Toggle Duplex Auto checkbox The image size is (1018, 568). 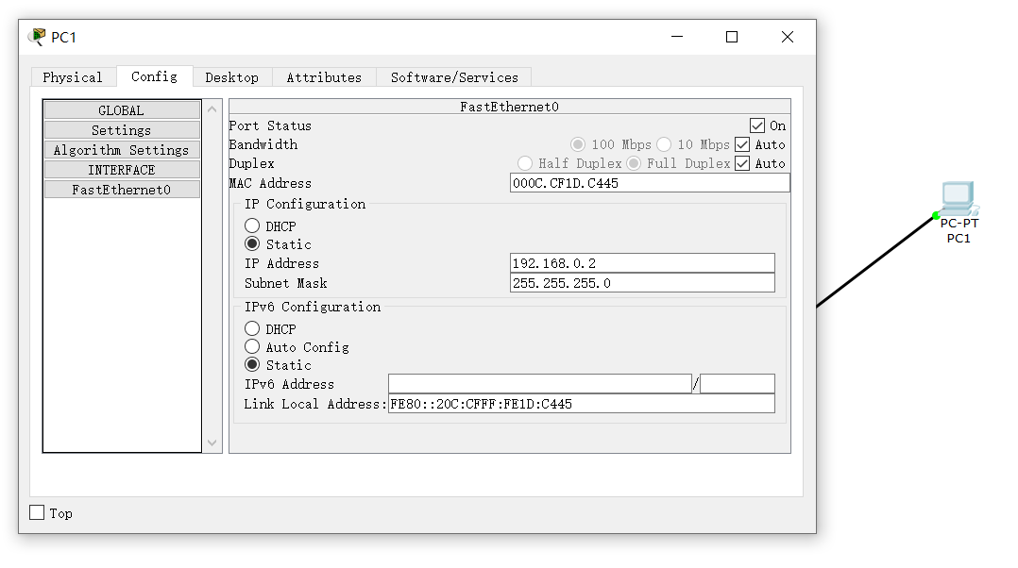[x=742, y=162]
